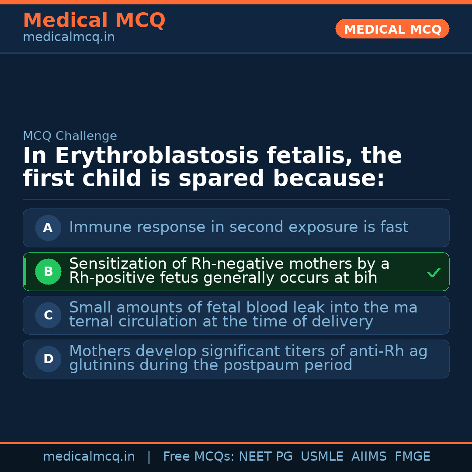Click the orange MEDICAL MCQ badge

[392, 29]
